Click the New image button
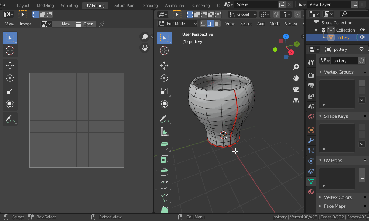Screen dimensions: 369x221 coord(62,24)
